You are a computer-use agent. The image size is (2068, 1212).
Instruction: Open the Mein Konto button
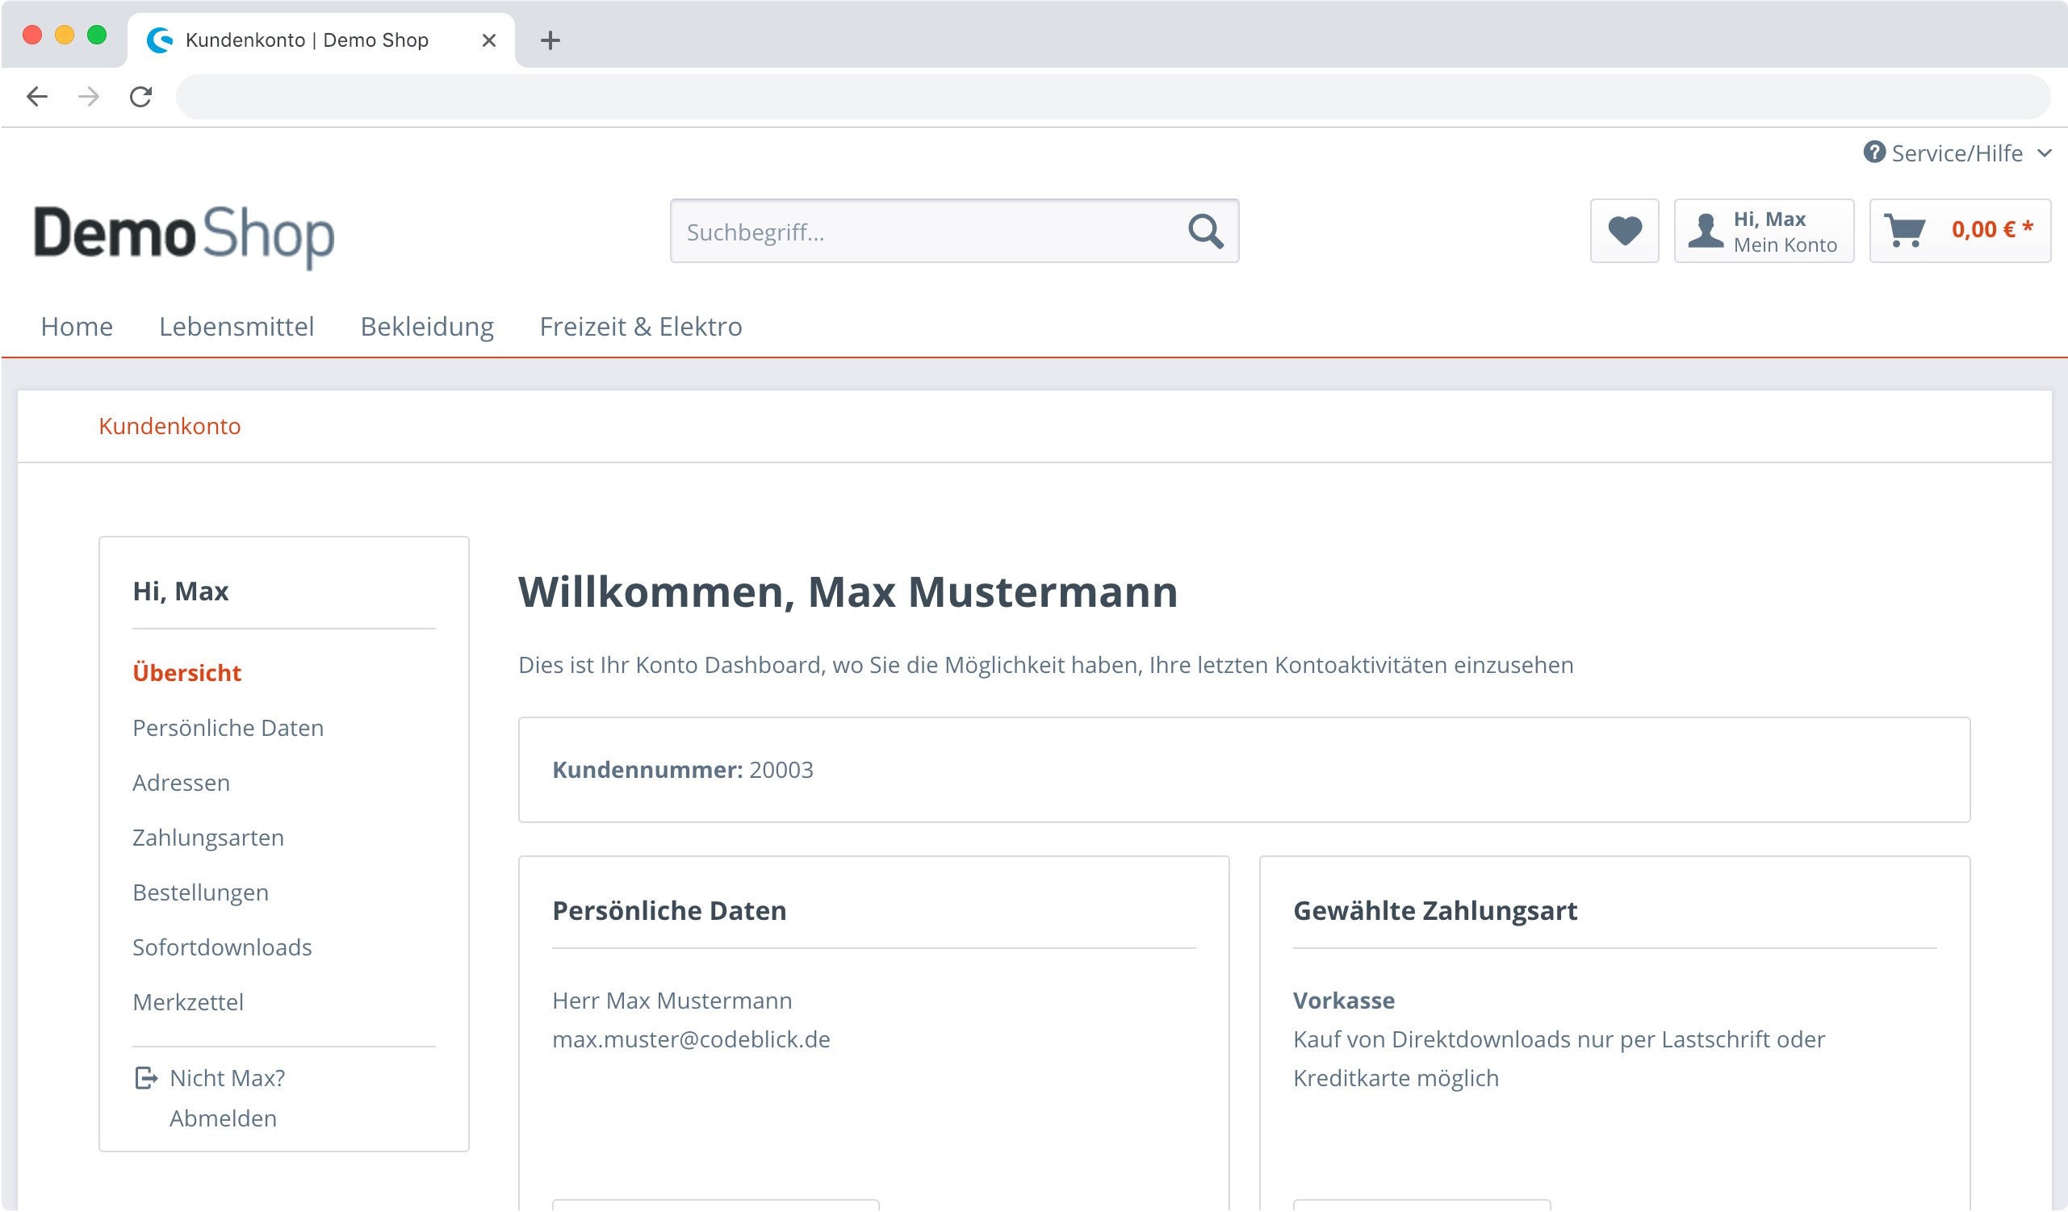[x=1764, y=231]
